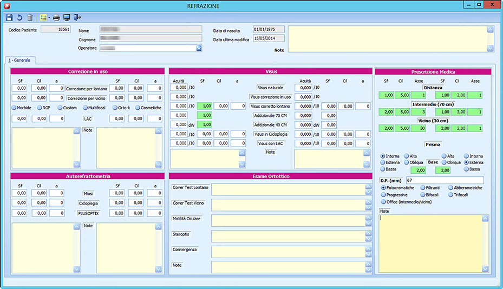The height and width of the screenshot is (289, 503).
Task: Click the Prescrizione Medica section header
Action: coord(433,71)
